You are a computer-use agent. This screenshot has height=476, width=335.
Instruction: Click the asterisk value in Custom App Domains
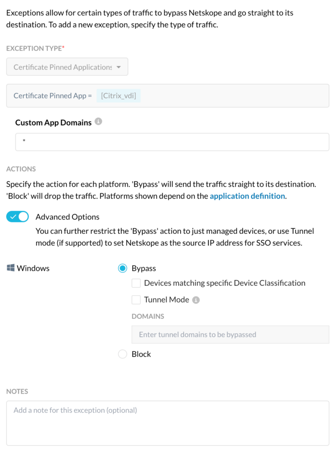pos(24,142)
